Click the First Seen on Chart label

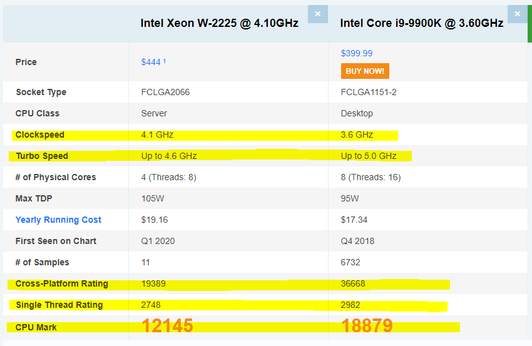[56, 241]
